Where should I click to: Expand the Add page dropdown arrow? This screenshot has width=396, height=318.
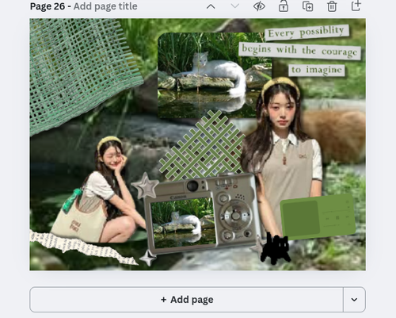pos(354,300)
